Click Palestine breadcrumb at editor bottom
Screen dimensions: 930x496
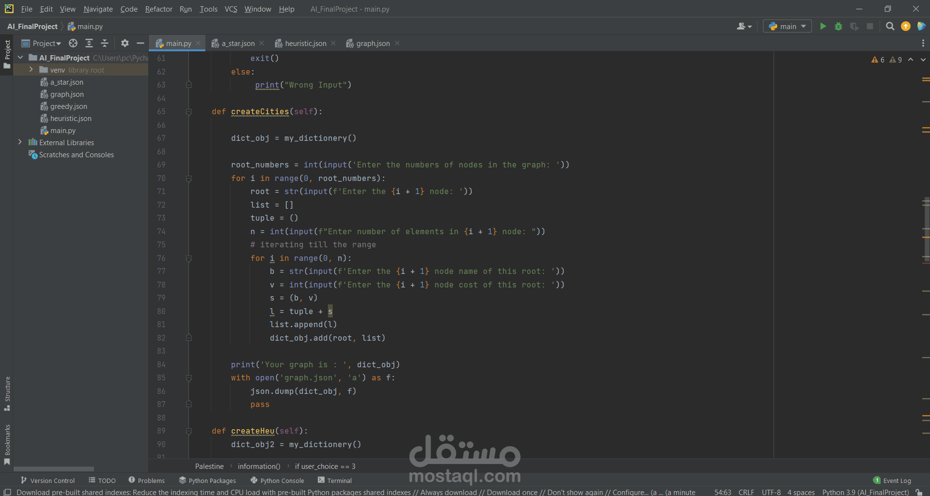pos(209,466)
